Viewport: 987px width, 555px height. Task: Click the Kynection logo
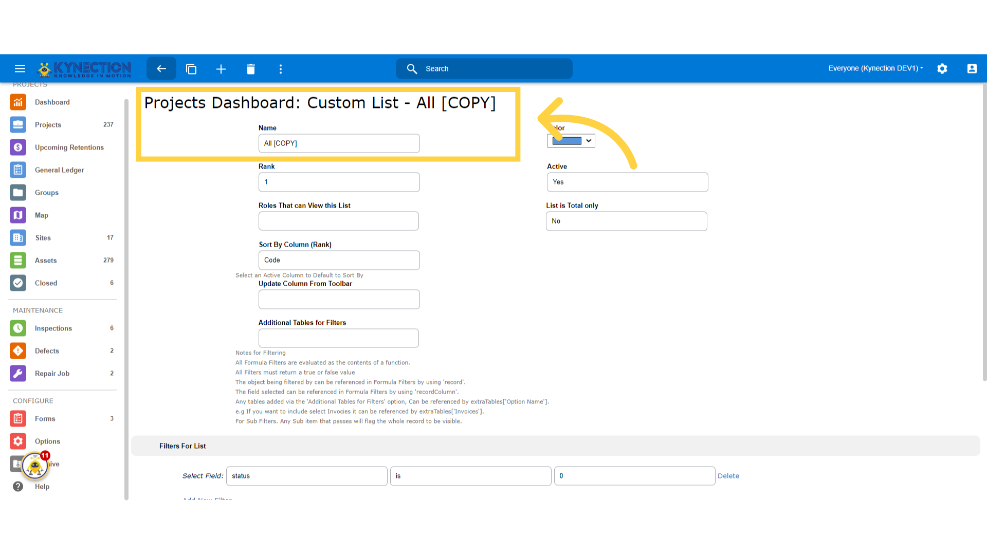(84, 69)
